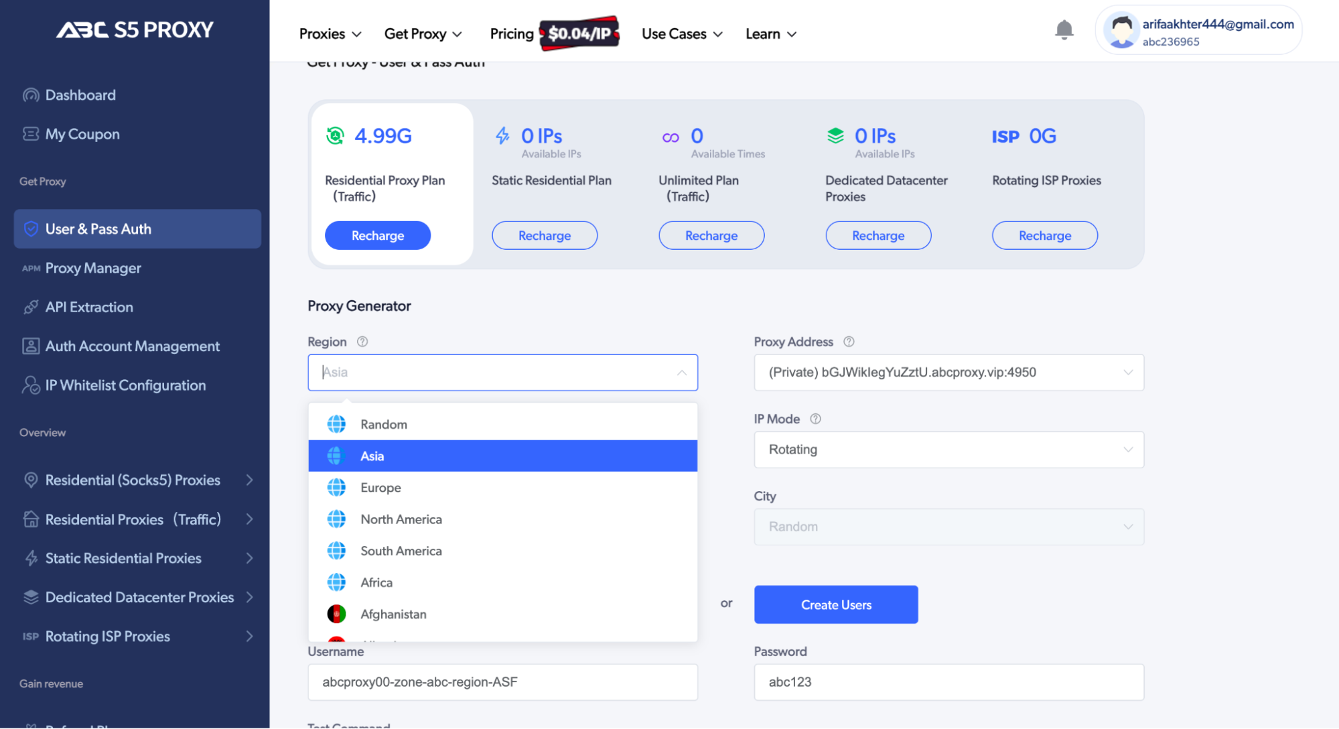Image resolution: width=1339 pixels, height=729 pixels.
Task: Expand Residential Proxies (Traffic) chevron
Action: click(x=249, y=519)
